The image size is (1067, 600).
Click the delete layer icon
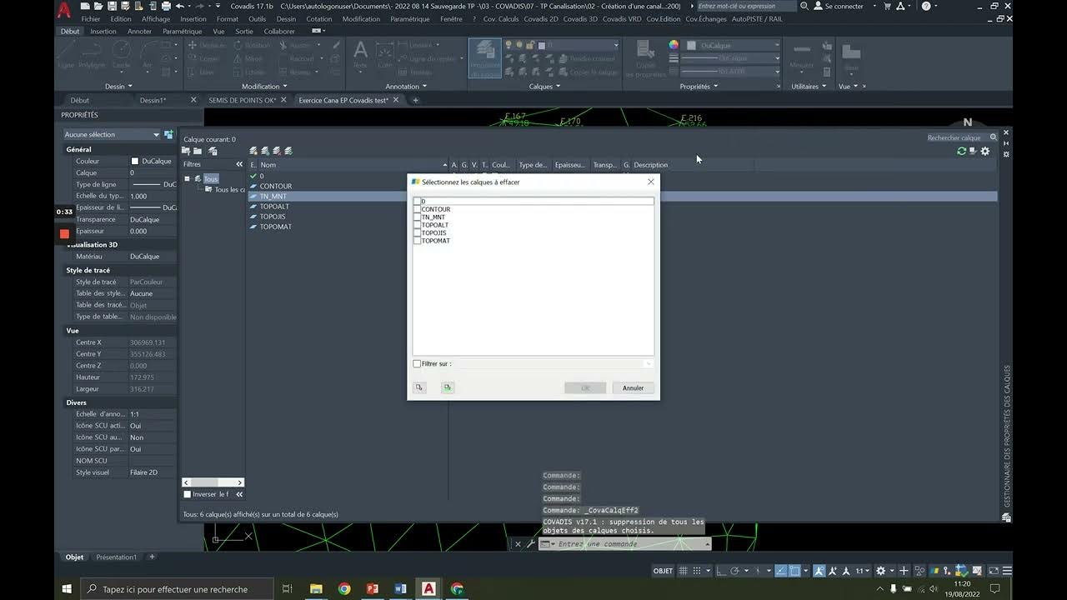point(277,151)
